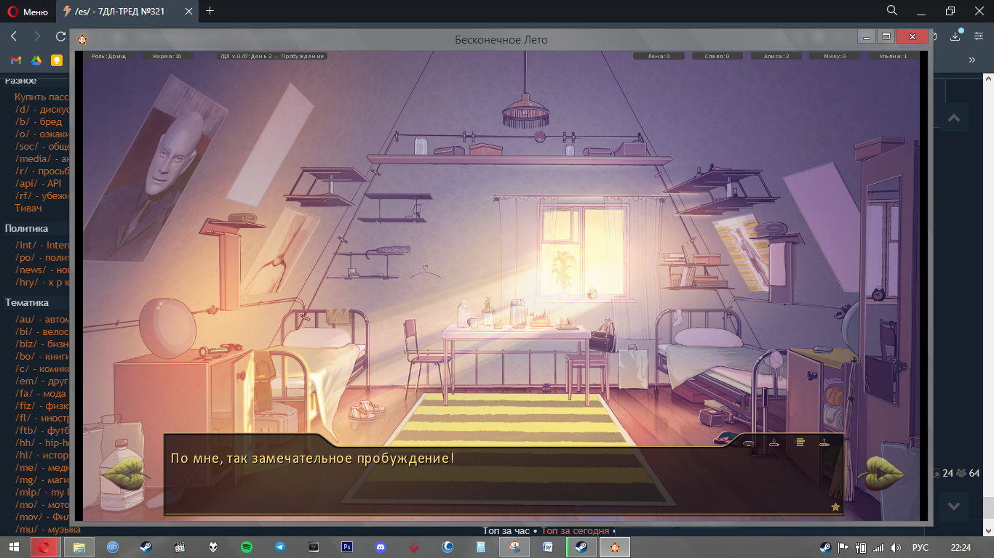Open Microsoft Word from the taskbar
This screenshot has width=994, height=558.
[548, 547]
